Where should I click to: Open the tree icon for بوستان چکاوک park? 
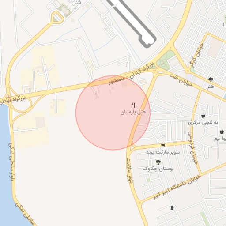coord(158,162)
